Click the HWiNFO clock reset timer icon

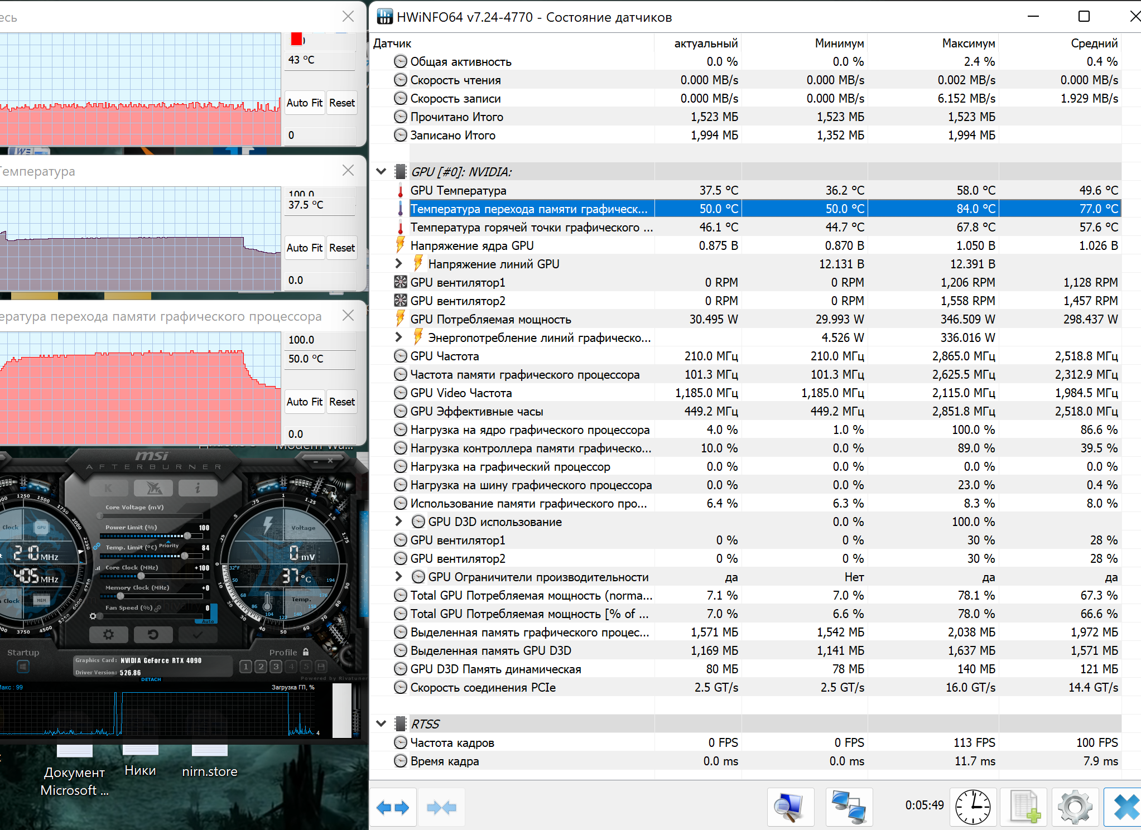pyautogui.click(x=973, y=807)
